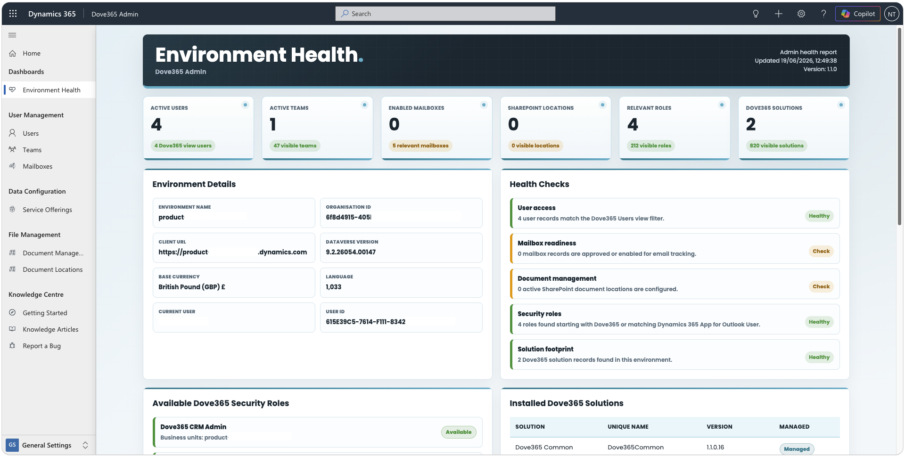Image resolution: width=905 pixels, height=456 pixels.
Task: Click the NT user avatar
Action: (x=891, y=14)
